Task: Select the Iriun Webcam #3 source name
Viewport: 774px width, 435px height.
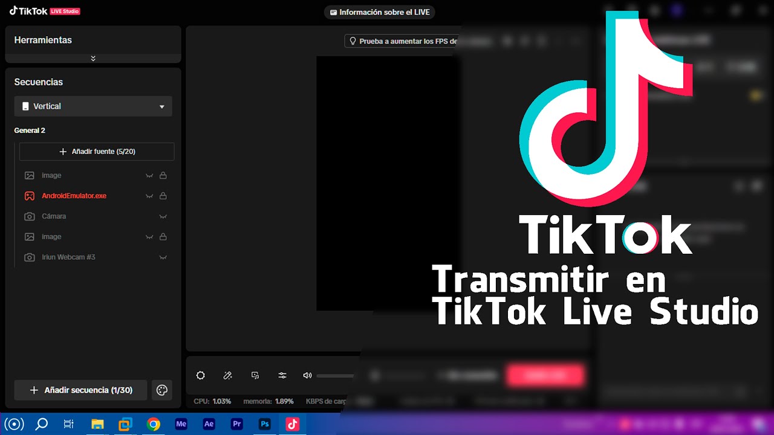Action: pos(68,257)
